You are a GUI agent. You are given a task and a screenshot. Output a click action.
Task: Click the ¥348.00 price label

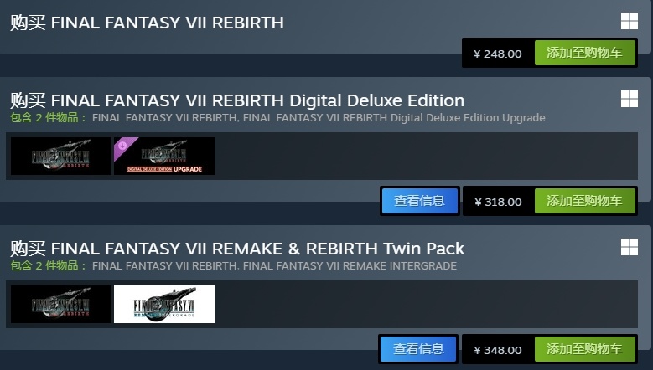click(498, 350)
